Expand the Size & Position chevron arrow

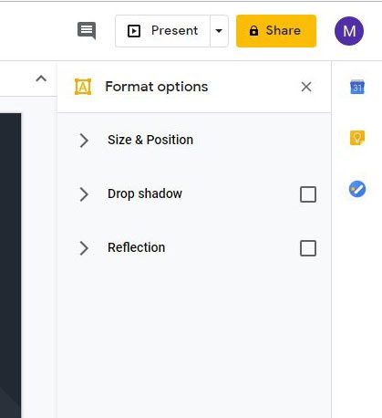tap(84, 141)
